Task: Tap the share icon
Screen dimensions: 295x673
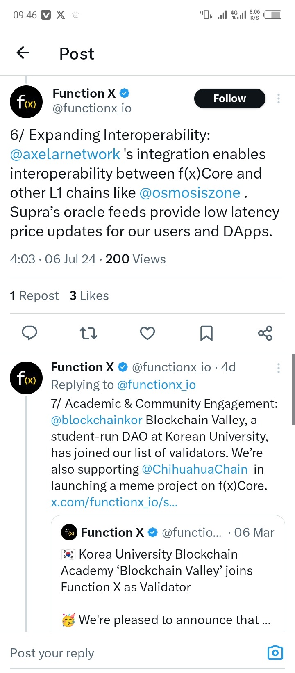Action: (x=265, y=333)
